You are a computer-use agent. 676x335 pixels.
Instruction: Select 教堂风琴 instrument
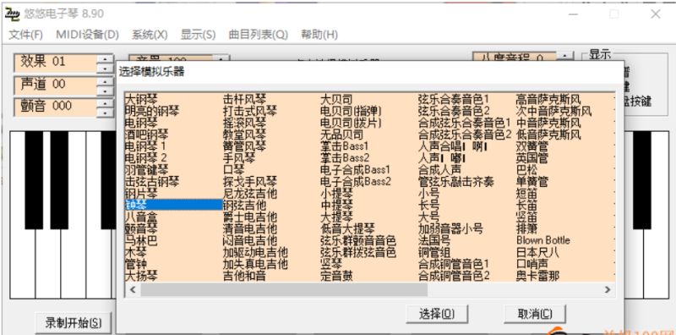click(x=244, y=135)
